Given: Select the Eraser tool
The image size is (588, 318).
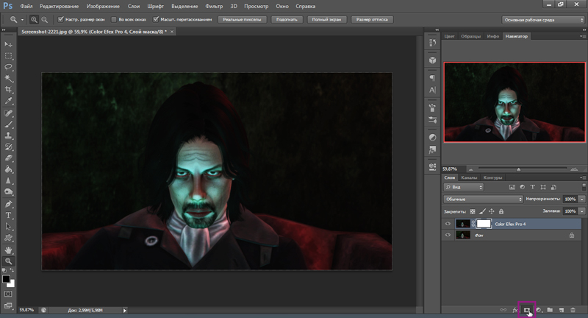Looking at the screenshot, I should pos(8,158).
